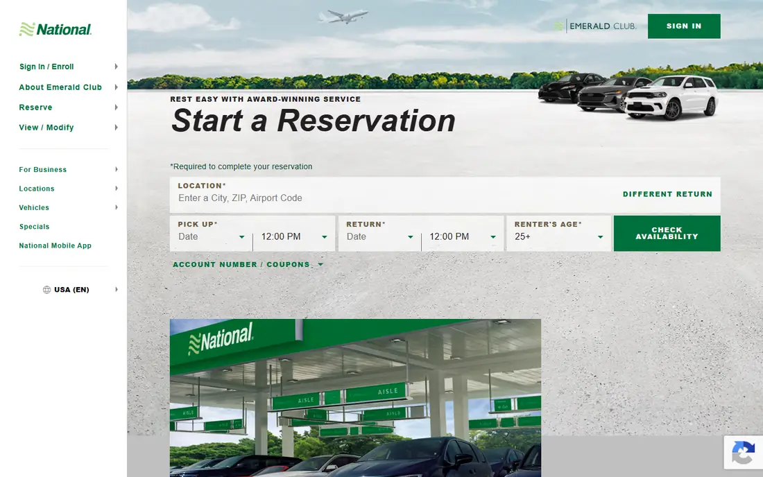Screen dimensions: 763x477
Task: Open the Pick Up time 12:00 PM dropdown
Action: [294, 237]
